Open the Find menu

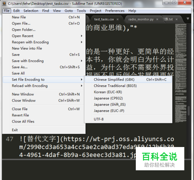pos(45,11)
